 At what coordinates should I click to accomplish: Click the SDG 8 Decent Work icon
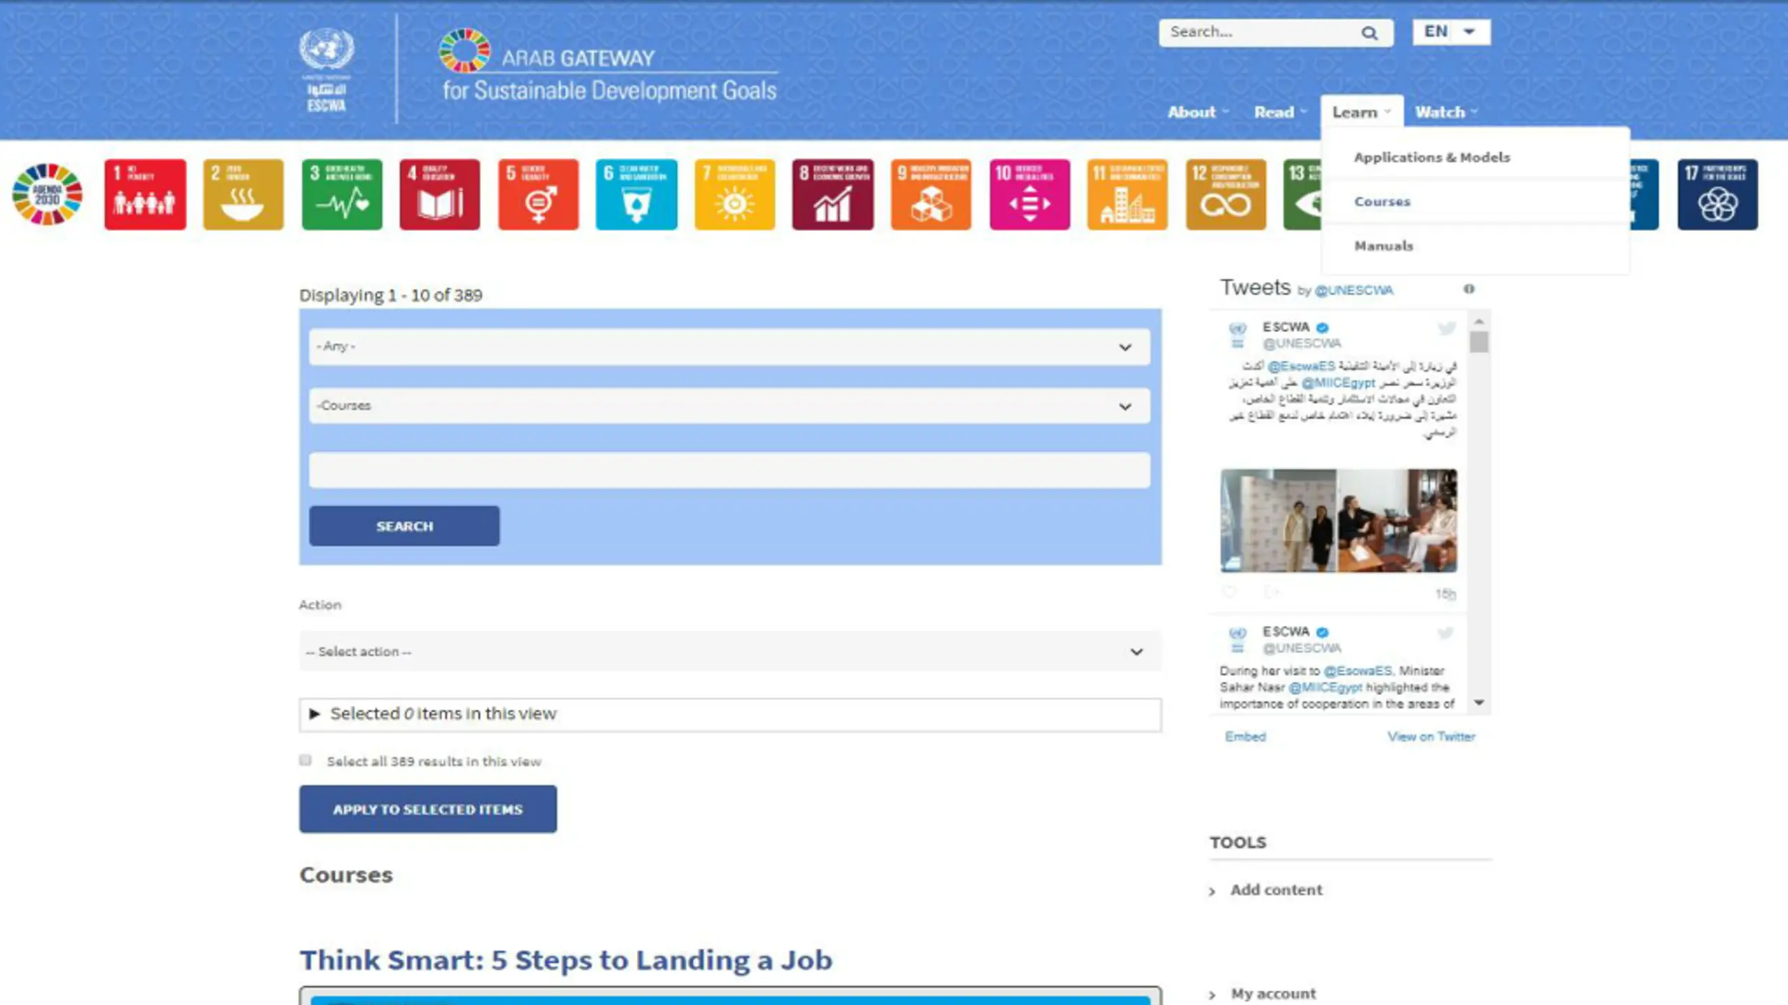833,194
